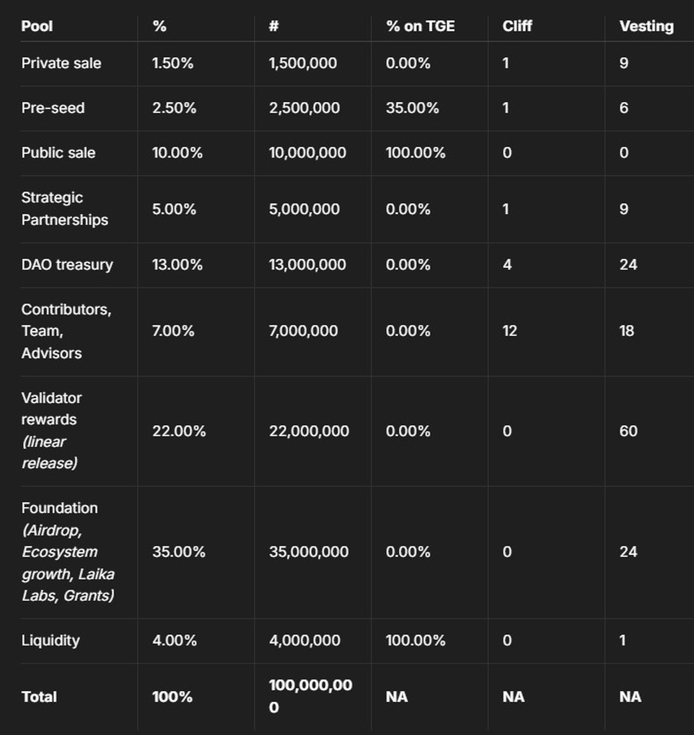Select the 35.00% TGE value for Pre-seed
Viewport: 694px width, 735px height.
click(412, 108)
